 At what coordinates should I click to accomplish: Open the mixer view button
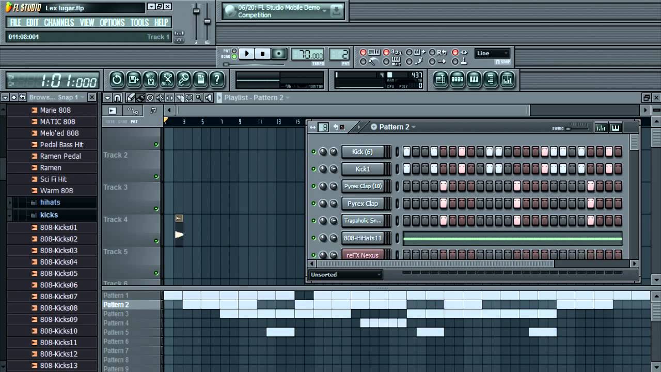508,79
